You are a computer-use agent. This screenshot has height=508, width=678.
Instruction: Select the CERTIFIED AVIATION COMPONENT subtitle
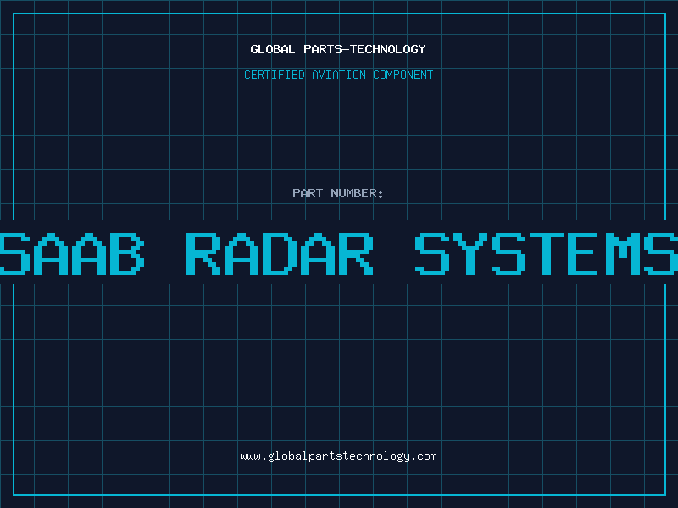tap(338, 75)
